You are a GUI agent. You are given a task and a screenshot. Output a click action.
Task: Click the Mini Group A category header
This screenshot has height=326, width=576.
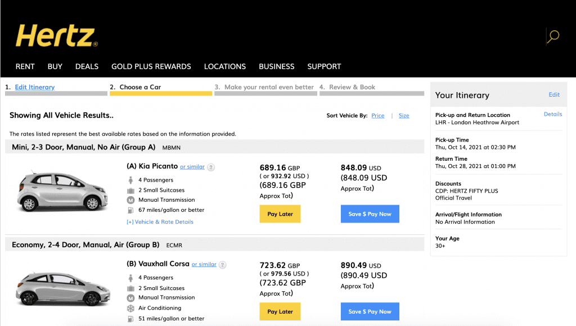click(x=214, y=147)
